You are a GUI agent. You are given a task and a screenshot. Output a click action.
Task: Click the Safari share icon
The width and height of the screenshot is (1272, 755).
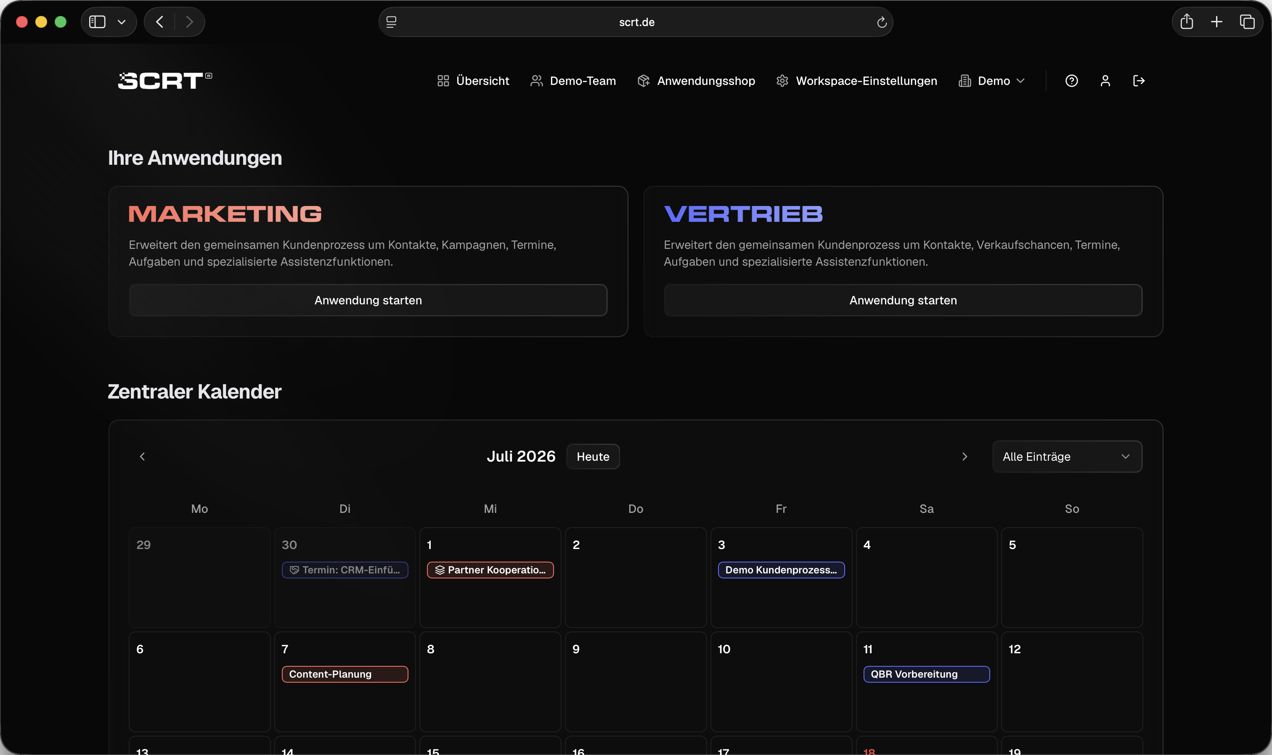pyautogui.click(x=1187, y=21)
